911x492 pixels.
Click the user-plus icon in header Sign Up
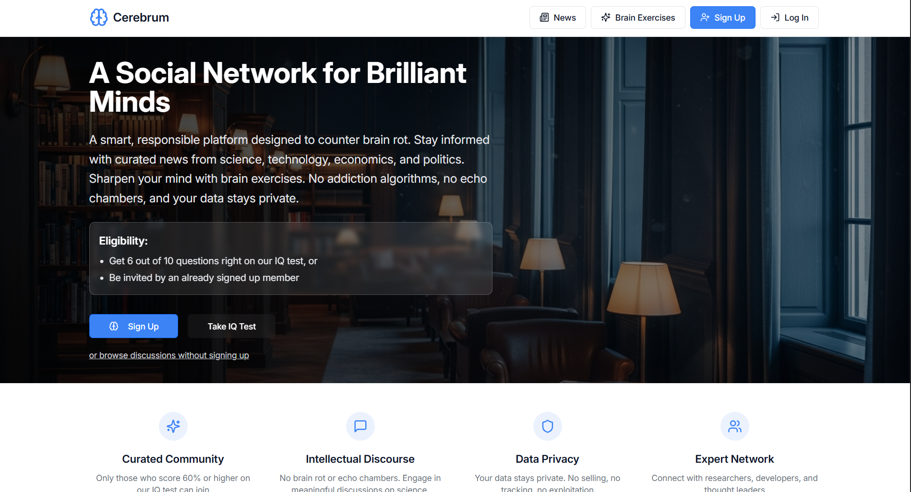point(705,18)
